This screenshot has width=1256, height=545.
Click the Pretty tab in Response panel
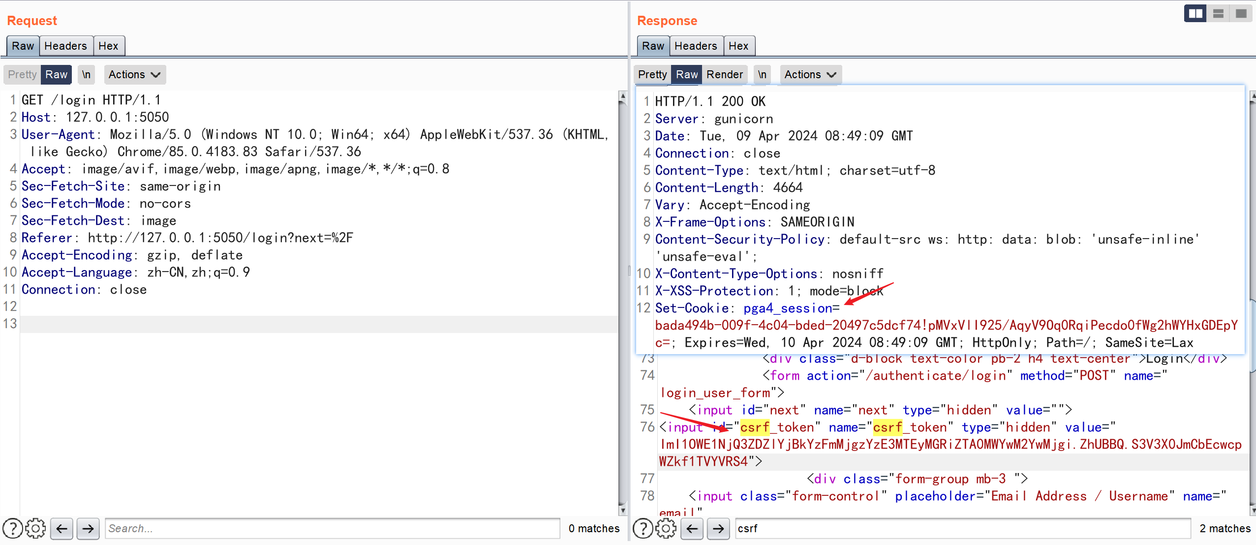pos(652,74)
